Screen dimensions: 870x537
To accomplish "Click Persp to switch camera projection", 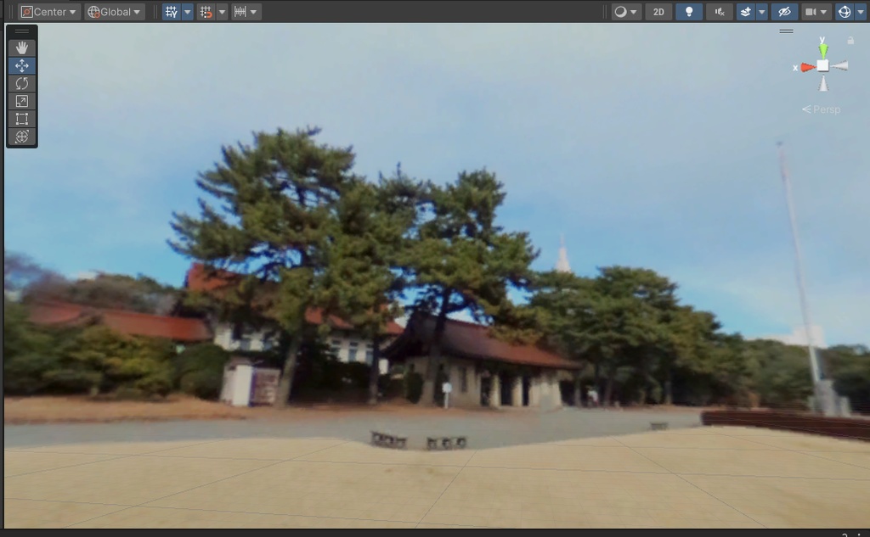I will 822,109.
